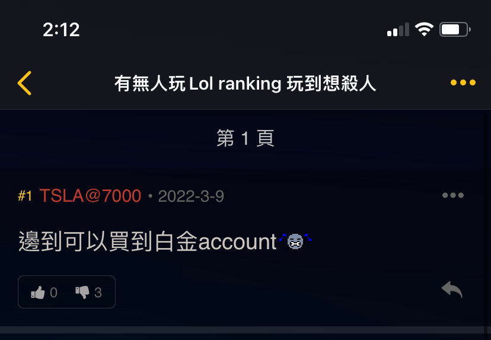Like the post with thumbs up
Viewport: 491px width, 340px height.
(38, 293)
